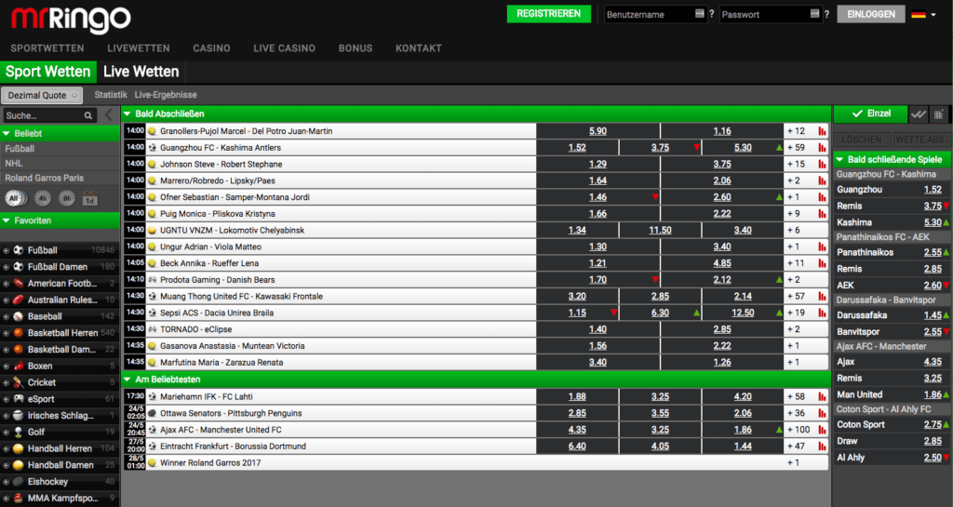953x507 pixels.
Task: Open the KONTAKT menu
Action: 419,48
